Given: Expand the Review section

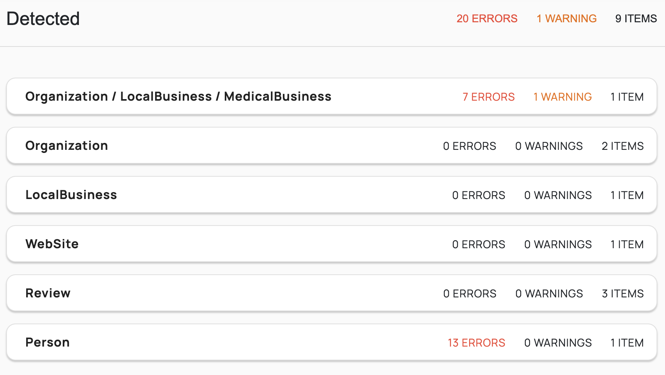Looking at the screenshot, I should click(x=48, y=293).
